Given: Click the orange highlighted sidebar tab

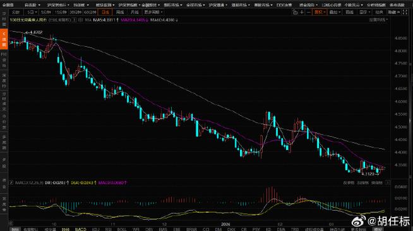Looking at the screenshot, I should (x=4, y=39).
